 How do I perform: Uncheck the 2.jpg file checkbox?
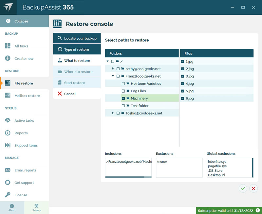(x=183, y=69)
